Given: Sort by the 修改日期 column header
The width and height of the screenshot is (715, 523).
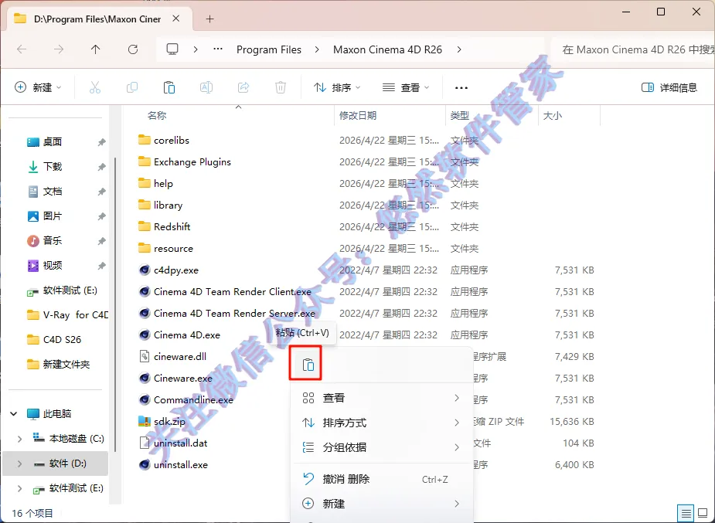Looking at the screenshot, I should click(x=357, y=116).
